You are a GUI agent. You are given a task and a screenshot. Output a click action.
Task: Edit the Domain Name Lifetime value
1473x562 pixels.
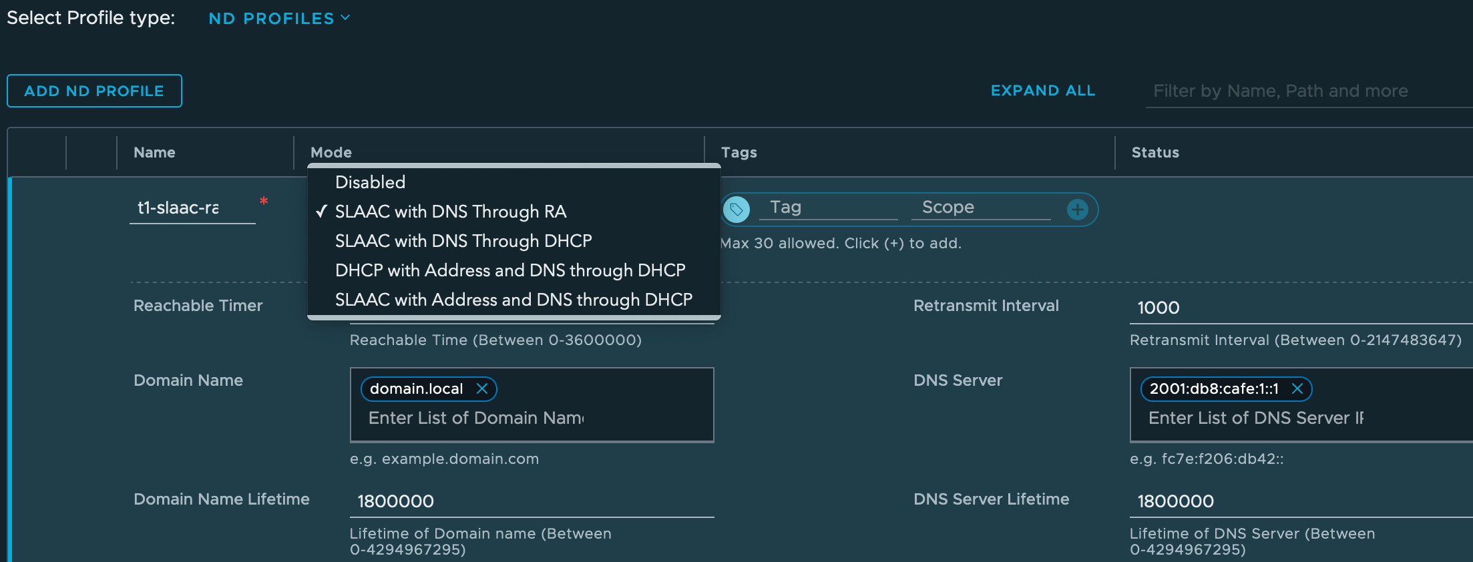(532, 501)
